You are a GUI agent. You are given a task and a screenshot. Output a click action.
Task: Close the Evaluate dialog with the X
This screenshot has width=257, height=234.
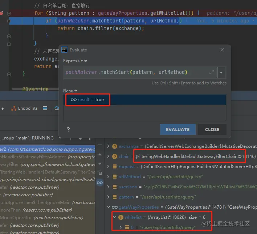(x=222, y=50)
